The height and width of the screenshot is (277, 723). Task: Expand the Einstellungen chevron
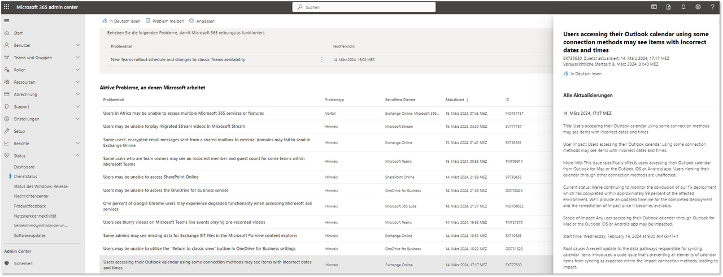pyautogui.click(x=77, y=119)
